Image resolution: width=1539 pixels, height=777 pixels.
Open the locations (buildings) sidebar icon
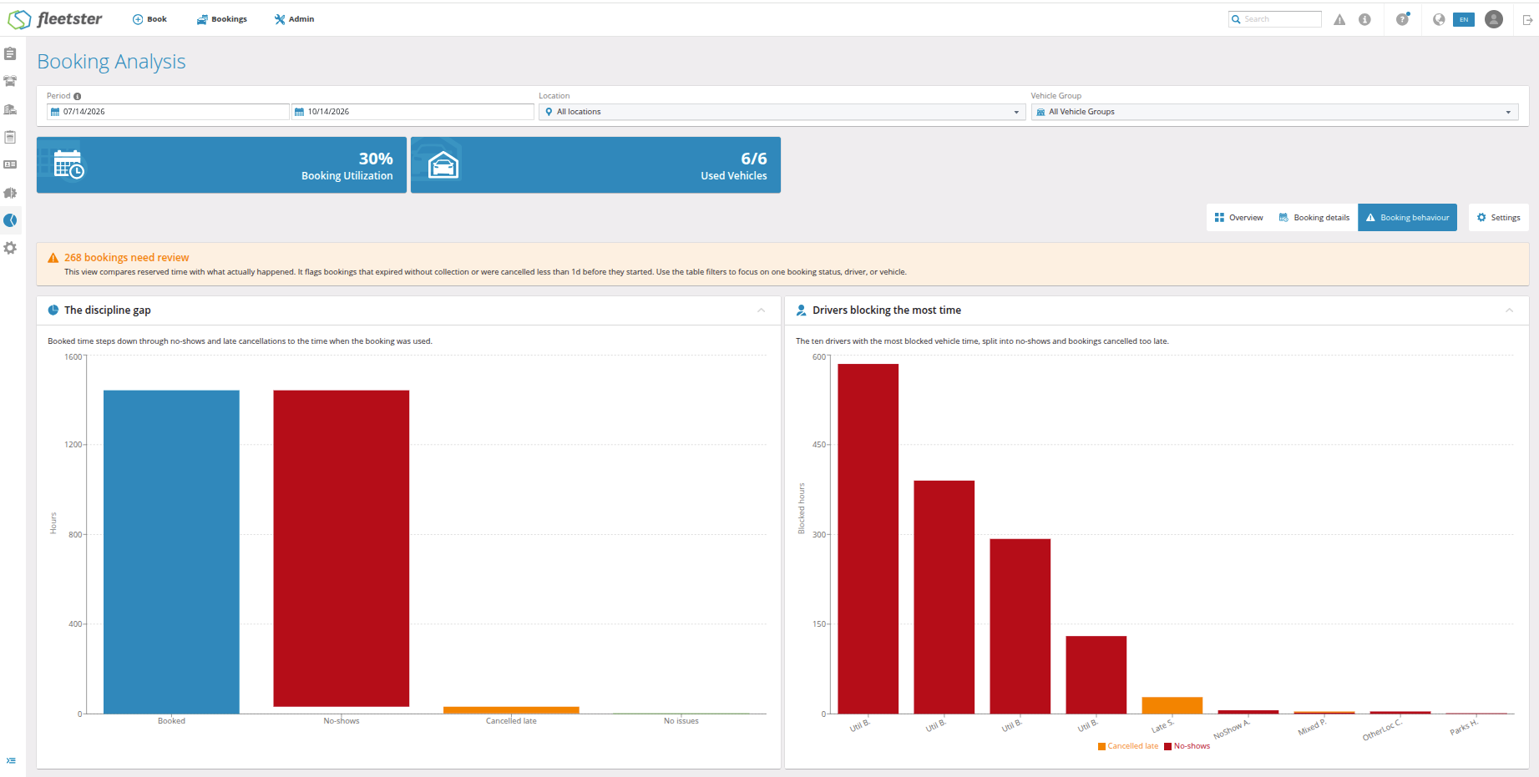(x=10, y=109)
